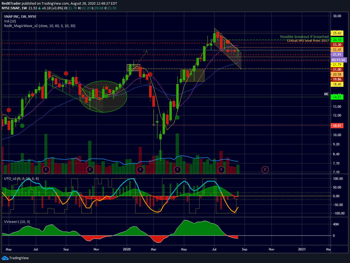
Task: Select the green circle signal inside the green ellipse
Action: click(107, 96)
